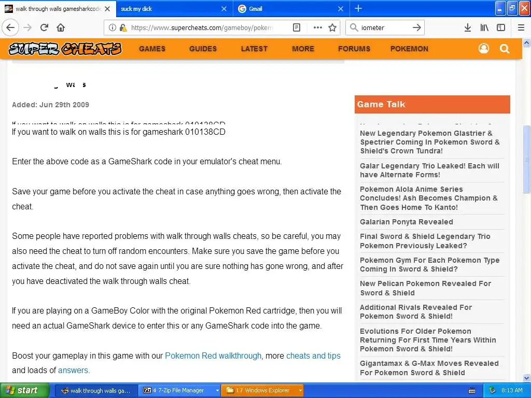Open the GAMES menu
The image size is (531, 398).
click(x=152, y=49)
